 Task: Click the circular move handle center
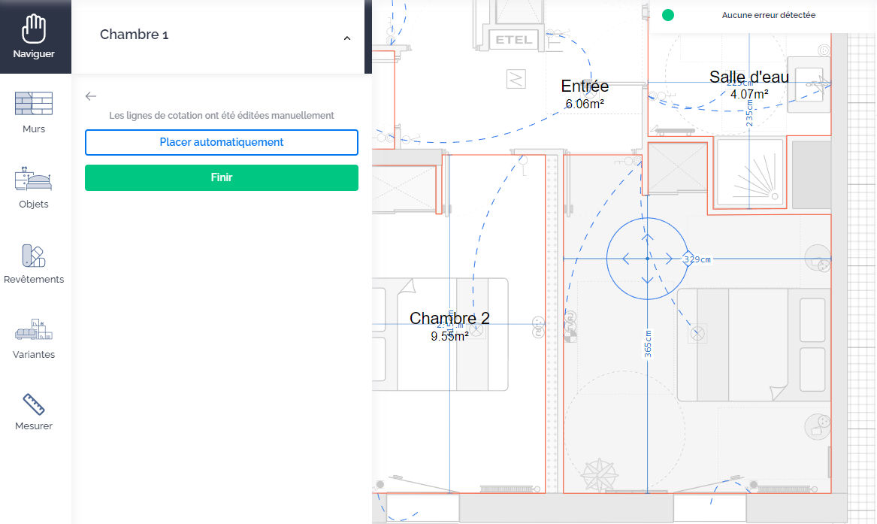point(648,259)
